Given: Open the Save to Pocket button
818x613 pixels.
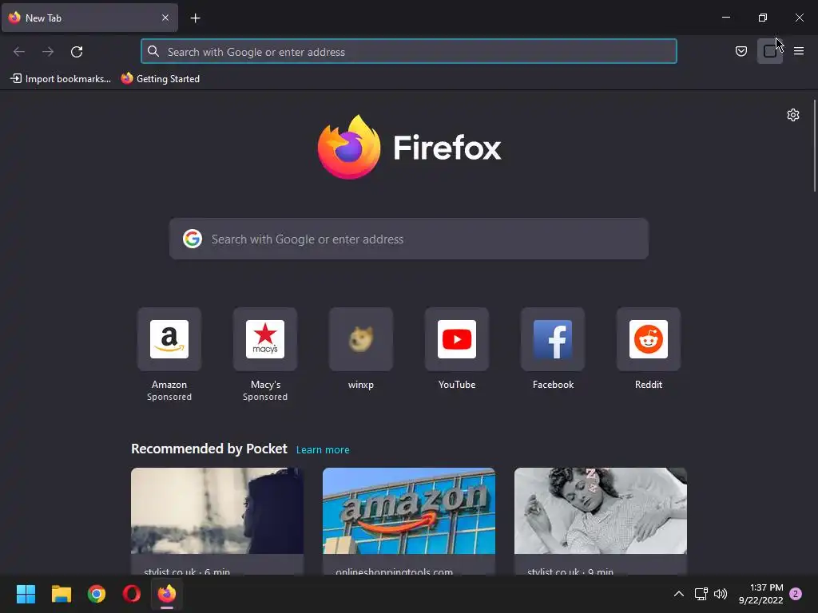Looking at the screenshot, I should (741, 51).
